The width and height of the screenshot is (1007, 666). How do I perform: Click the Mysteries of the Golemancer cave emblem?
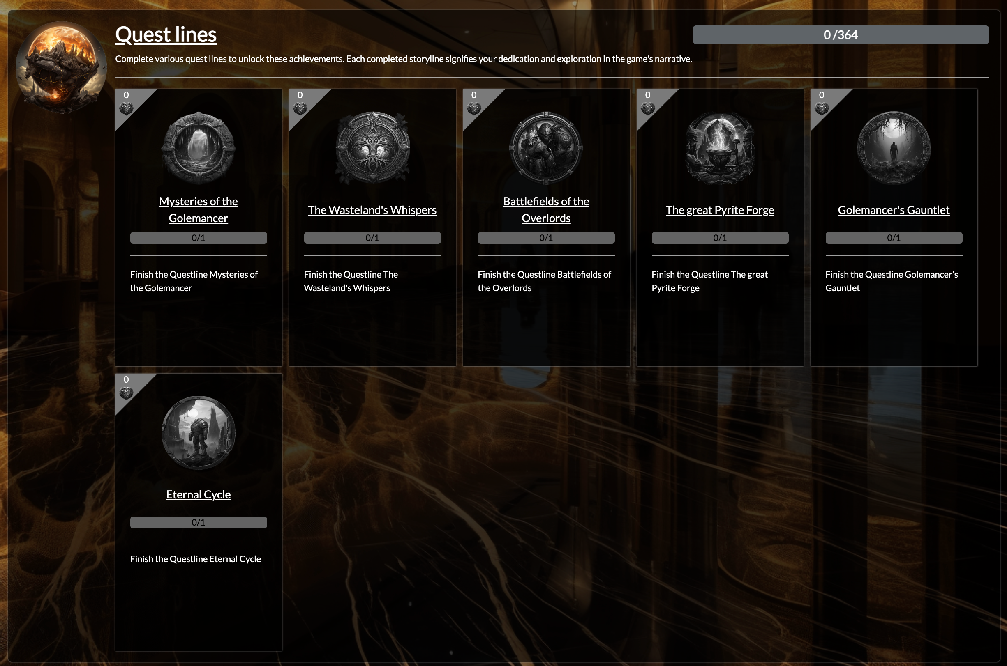(x=198, y=148)
